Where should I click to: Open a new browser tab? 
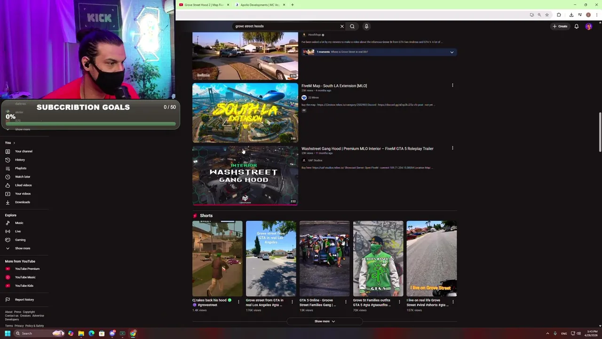point(292,5)
